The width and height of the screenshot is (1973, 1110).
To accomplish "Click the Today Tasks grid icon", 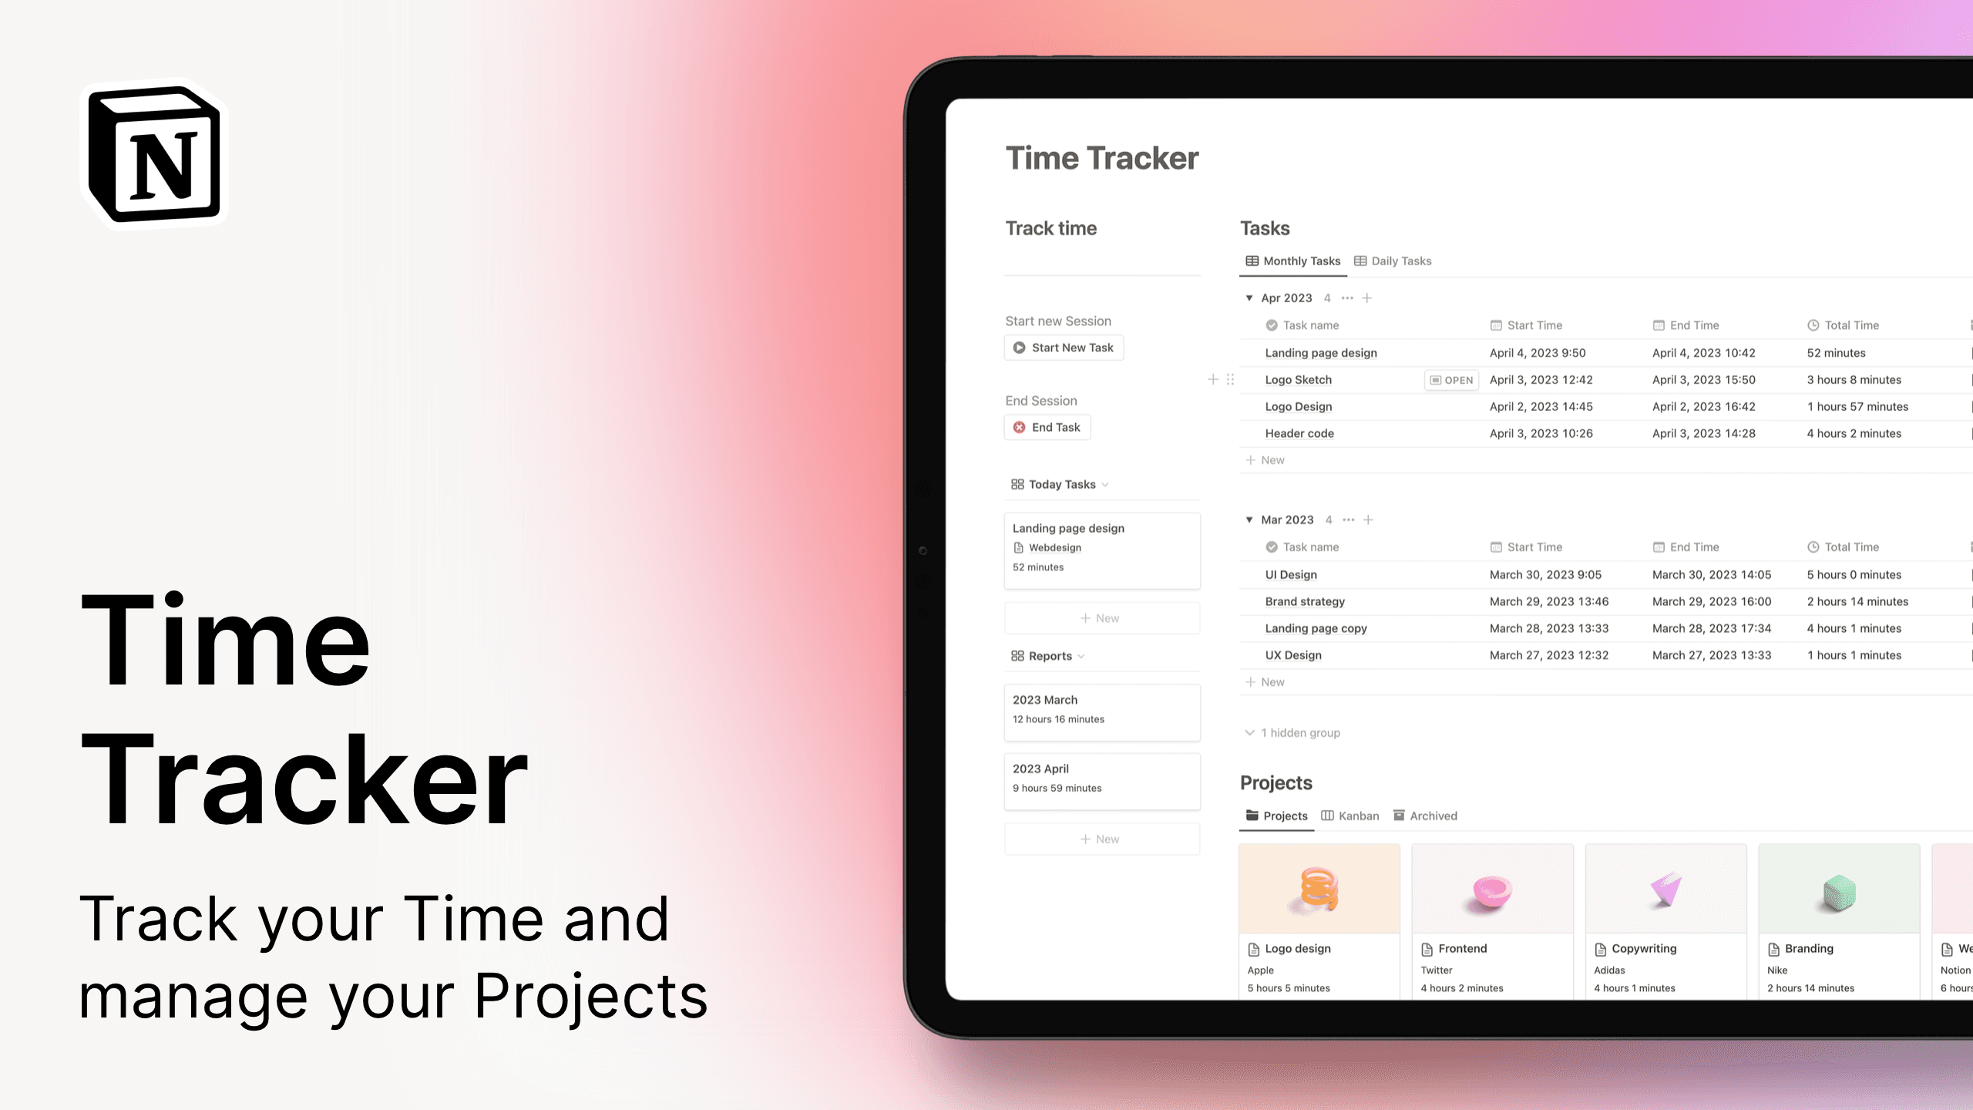I will 1017,484.
